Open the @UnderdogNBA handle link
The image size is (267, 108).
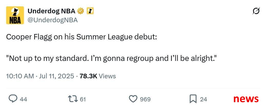(53, 20)
